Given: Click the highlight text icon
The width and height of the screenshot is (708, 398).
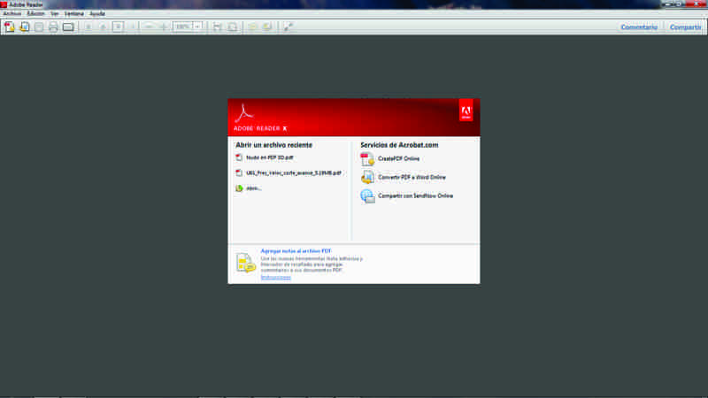Looking at the screenshot, I should [x=267, y=27].
